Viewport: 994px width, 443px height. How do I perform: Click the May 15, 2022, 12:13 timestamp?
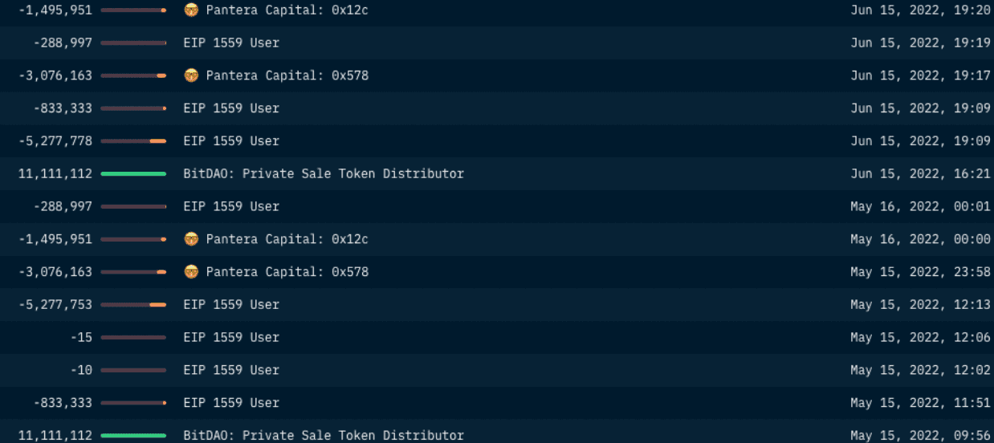(920, 305)
